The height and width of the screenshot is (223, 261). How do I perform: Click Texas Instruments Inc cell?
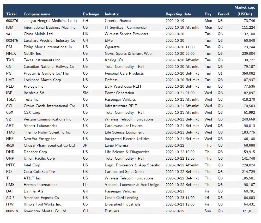(x=42, y=60)
